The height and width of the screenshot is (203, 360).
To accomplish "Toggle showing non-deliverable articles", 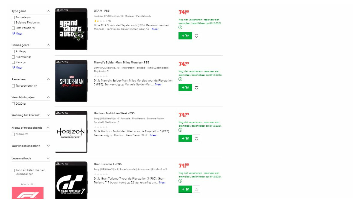I will [13, 170].
